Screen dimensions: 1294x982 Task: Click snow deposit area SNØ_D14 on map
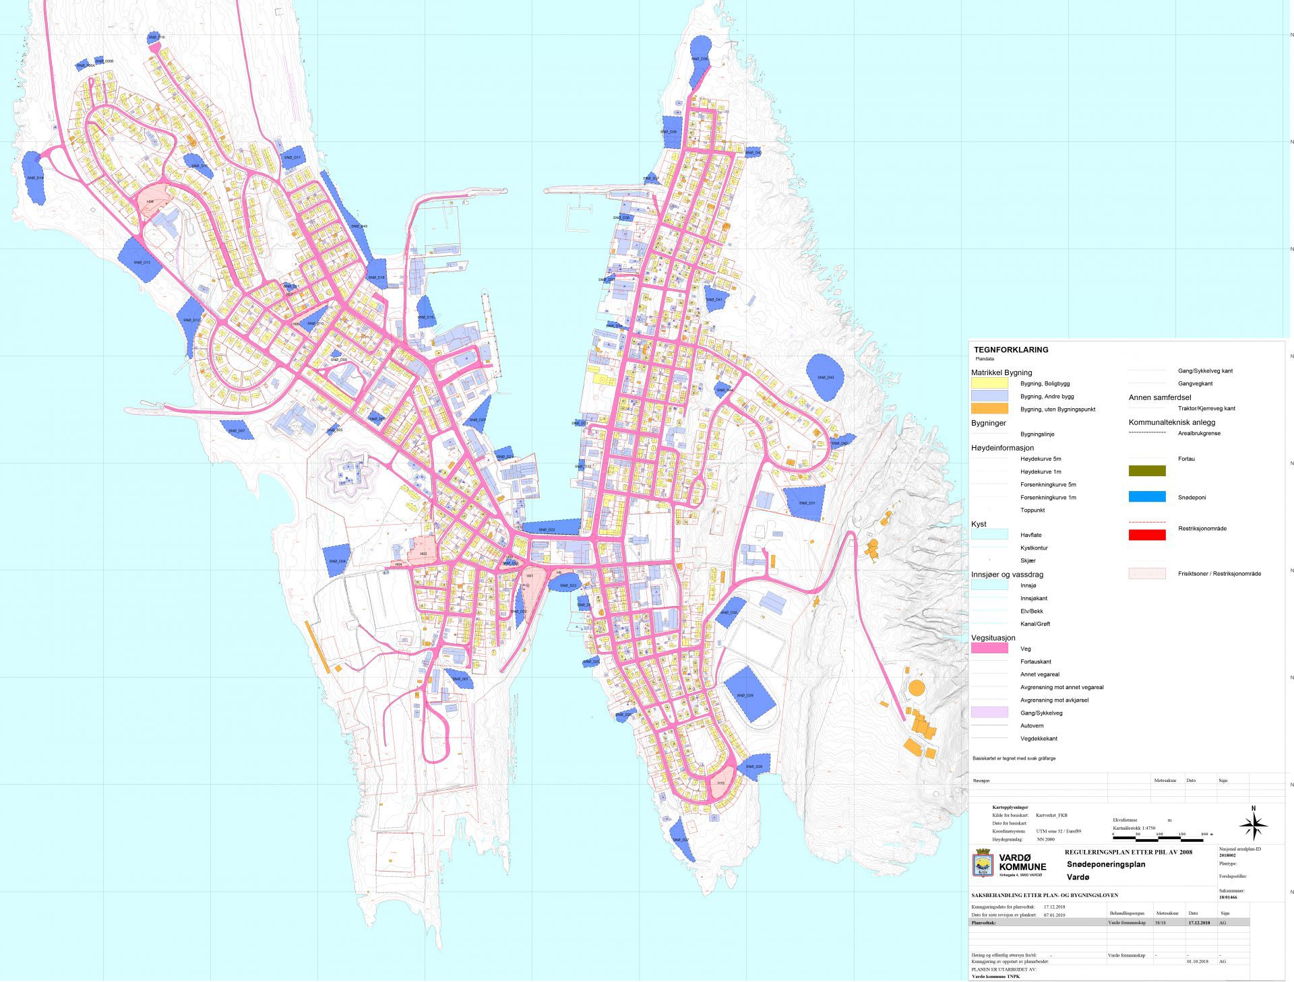pos(34,177)
